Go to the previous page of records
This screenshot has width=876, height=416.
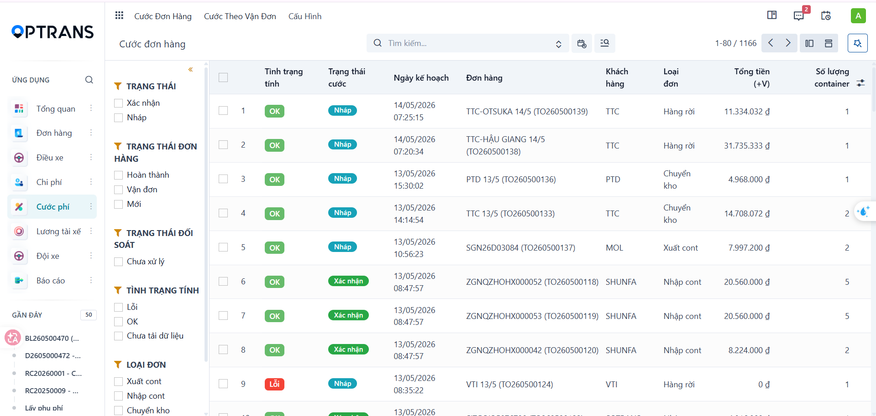[x=771, y=43]
